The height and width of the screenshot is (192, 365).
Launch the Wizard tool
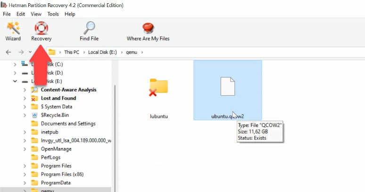tap(13, 32)
